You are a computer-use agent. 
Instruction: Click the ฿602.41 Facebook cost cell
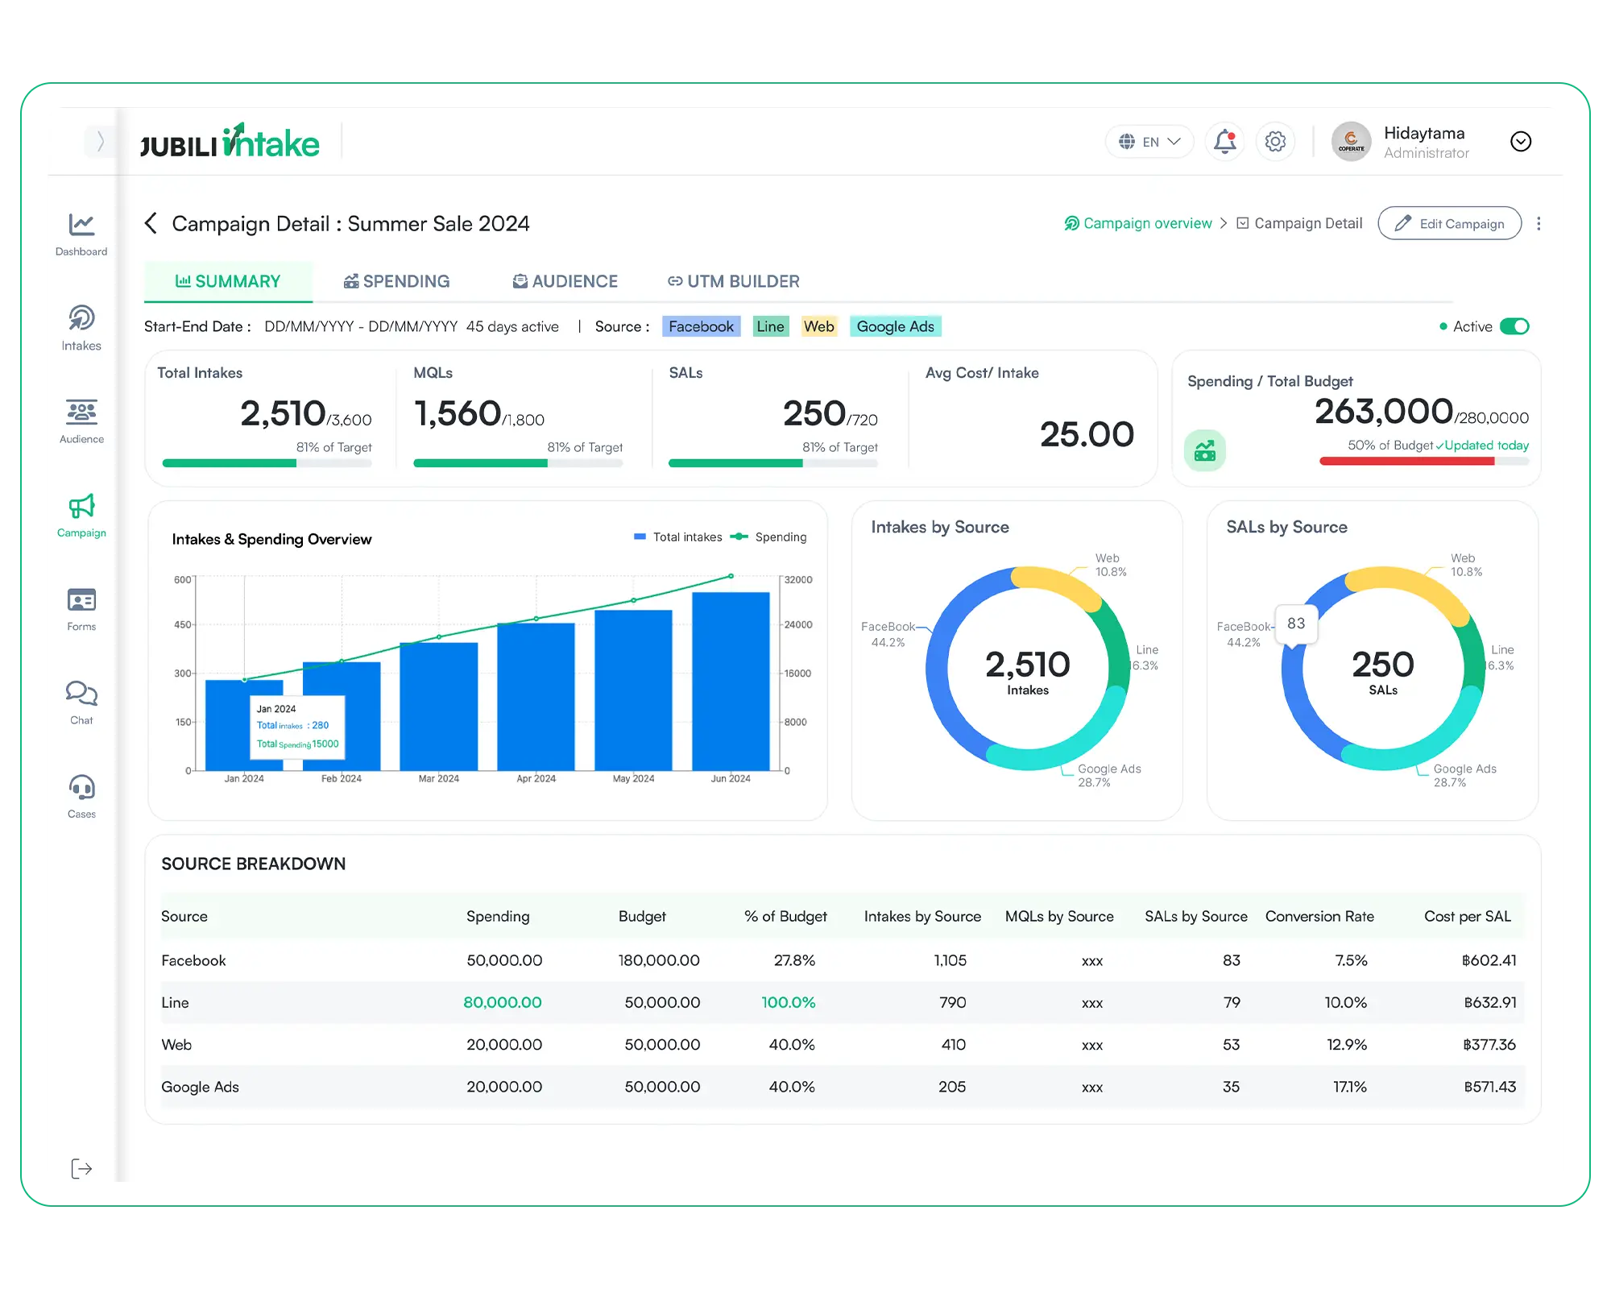tap(1489, 960)
